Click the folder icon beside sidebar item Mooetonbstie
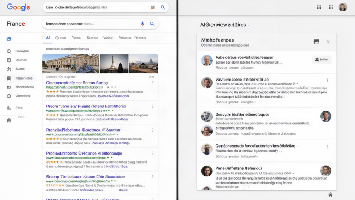Screen dimensions: 355x200 9,87
